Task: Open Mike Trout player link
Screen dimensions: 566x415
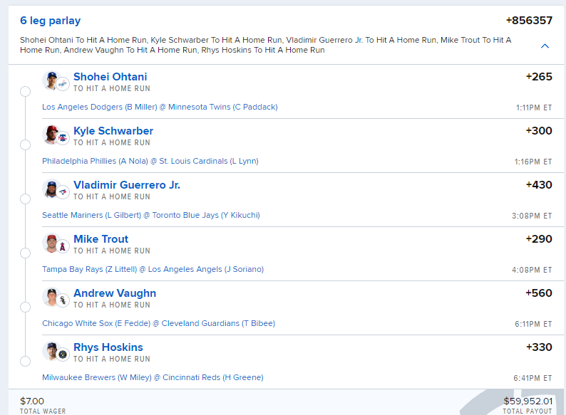Action: click(101, 239)
